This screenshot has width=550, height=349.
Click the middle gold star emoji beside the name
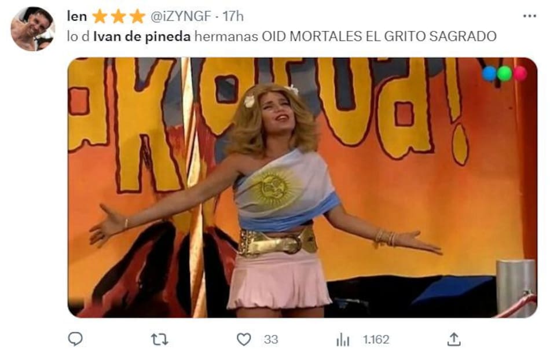coord(119,16)
